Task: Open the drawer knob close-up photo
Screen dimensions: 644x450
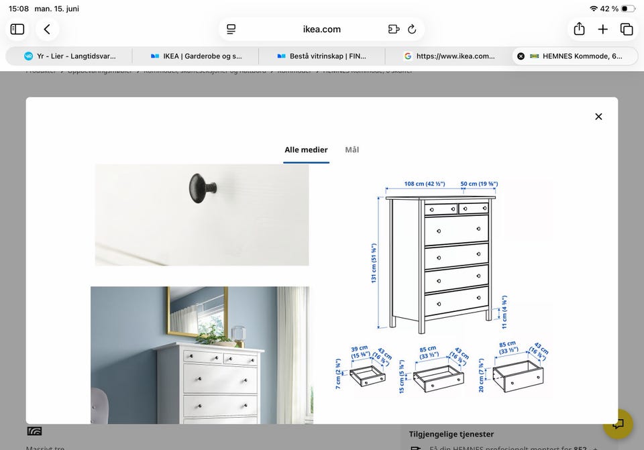Action: (202, 215)
